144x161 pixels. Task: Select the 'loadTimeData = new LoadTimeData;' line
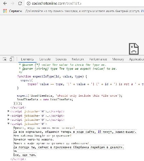click(x=45, y=99)
